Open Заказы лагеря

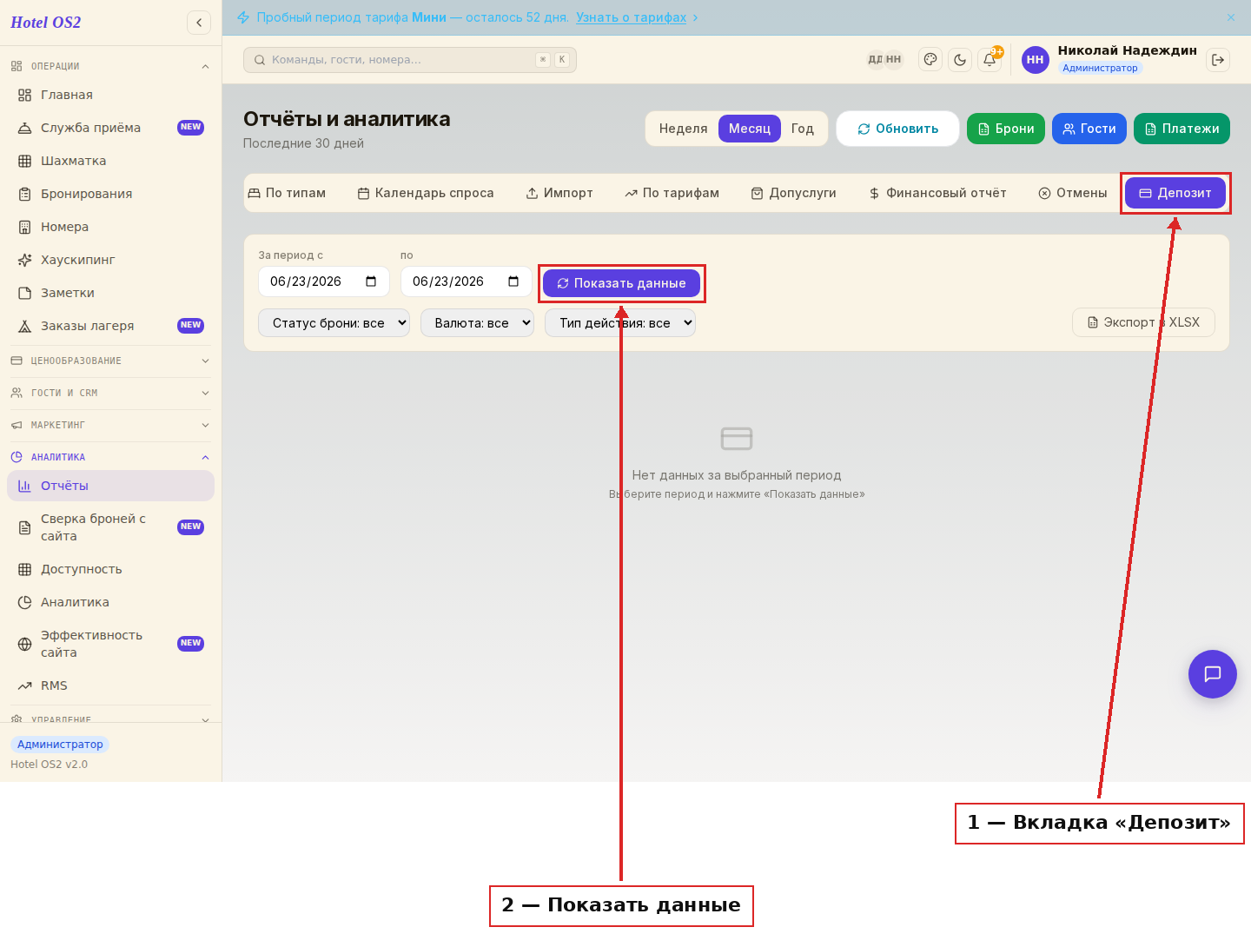111,326
